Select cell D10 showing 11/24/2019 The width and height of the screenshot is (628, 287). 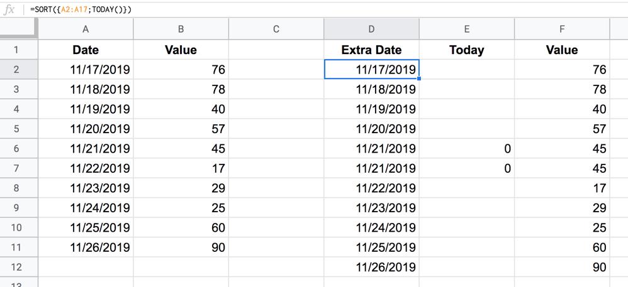coord(371,228)
